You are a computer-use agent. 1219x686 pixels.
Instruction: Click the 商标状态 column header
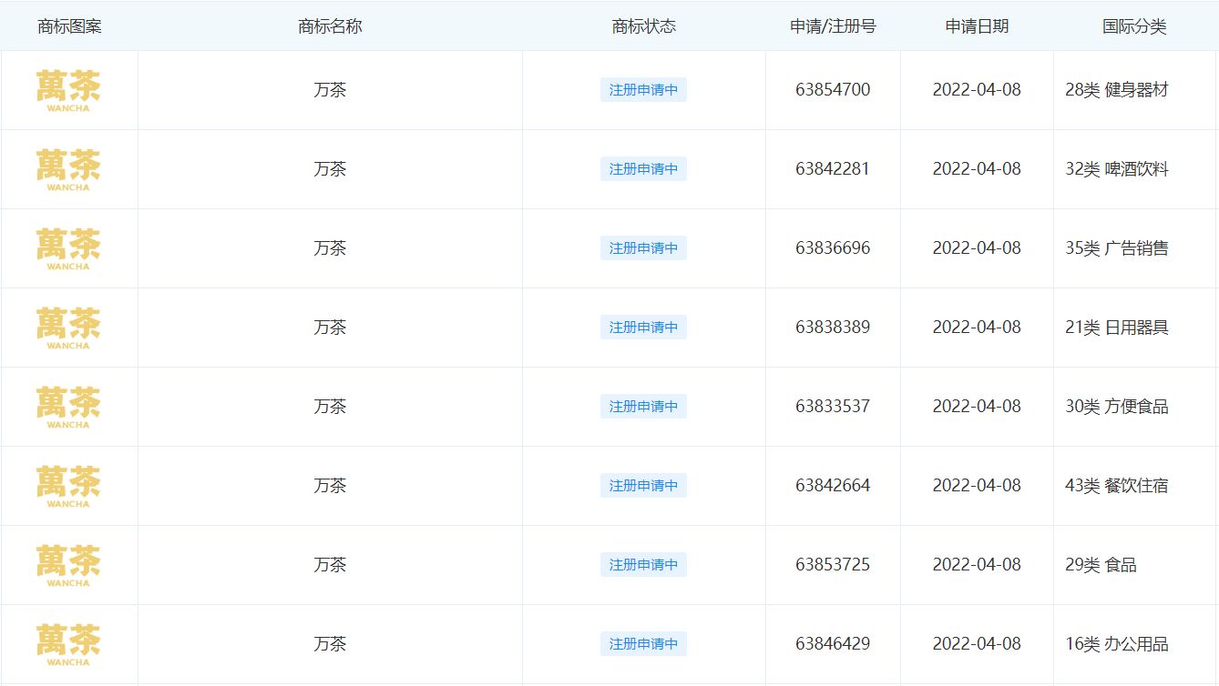click(644, 26)
